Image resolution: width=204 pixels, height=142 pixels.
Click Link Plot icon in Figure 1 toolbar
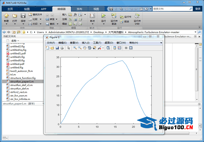click(x=108, y=48)
